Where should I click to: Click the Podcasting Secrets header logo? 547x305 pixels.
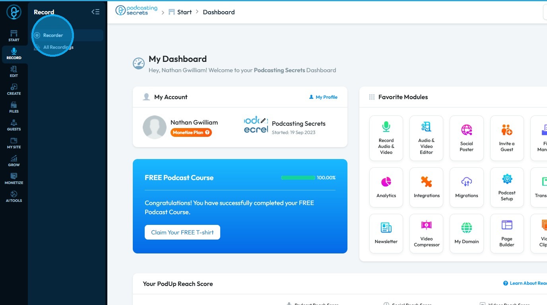pos(136,11)
